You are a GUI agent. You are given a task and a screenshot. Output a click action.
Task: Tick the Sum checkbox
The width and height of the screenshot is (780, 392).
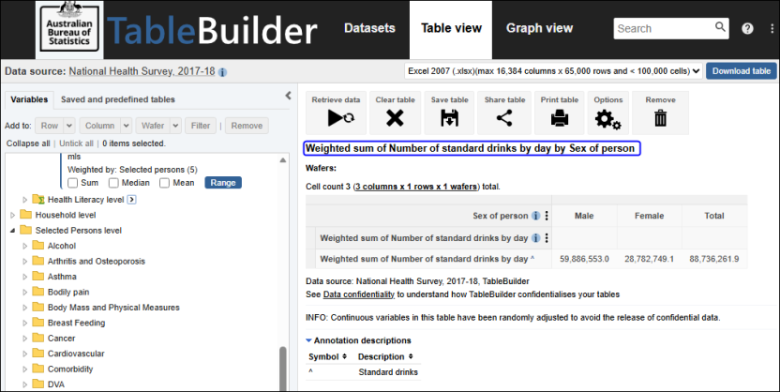point(72,183)
